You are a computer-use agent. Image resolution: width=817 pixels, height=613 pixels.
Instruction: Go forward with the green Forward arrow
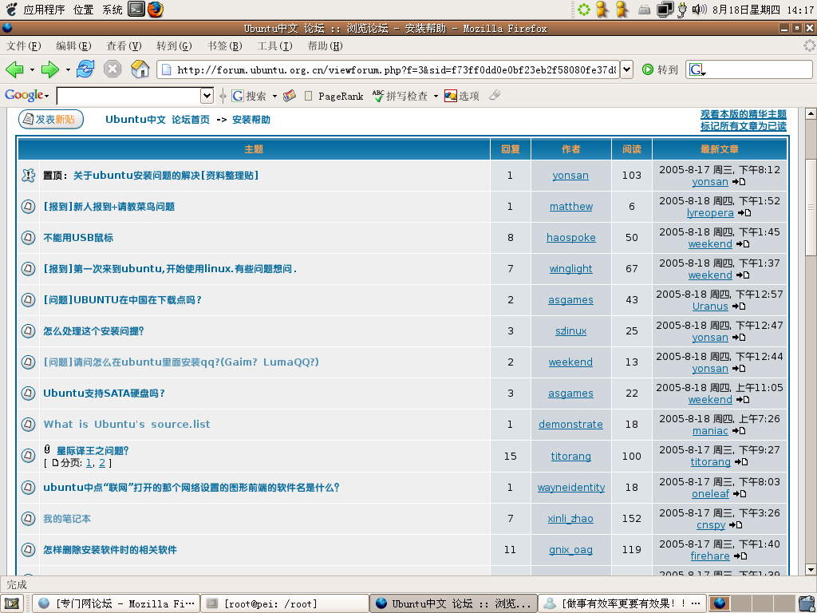click(50, 69)
